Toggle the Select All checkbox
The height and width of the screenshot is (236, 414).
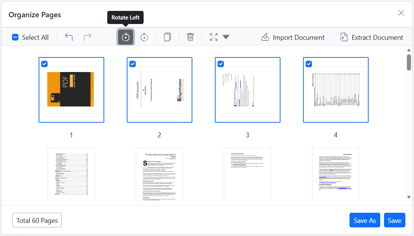tap(15, 37)
